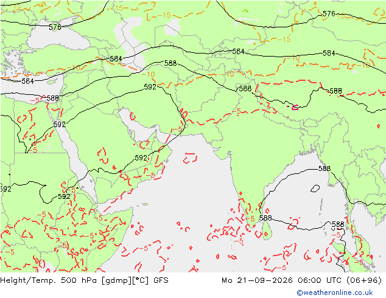Click the orange -15 label at top center
386x298 pixels.
164,15
